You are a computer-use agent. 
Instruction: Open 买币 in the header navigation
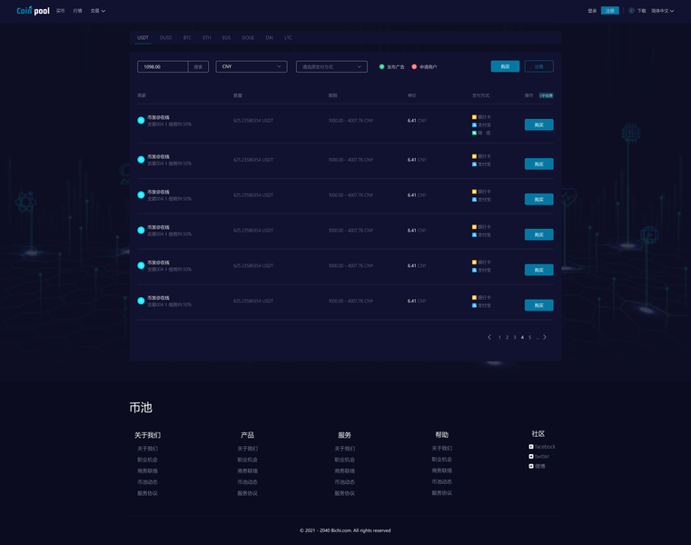[60, 11]
